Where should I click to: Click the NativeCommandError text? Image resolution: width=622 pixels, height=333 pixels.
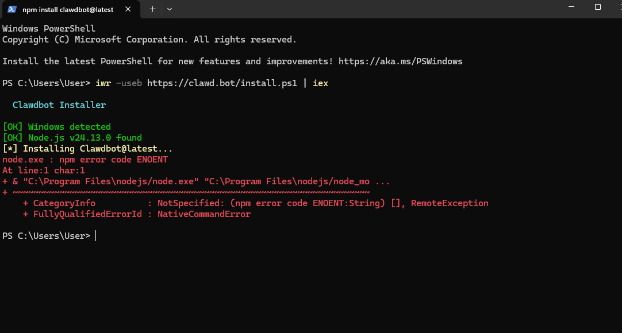coord(204,214)
